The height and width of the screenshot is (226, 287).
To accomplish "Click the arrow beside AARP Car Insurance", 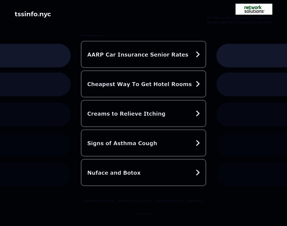I will pos(198,54).
